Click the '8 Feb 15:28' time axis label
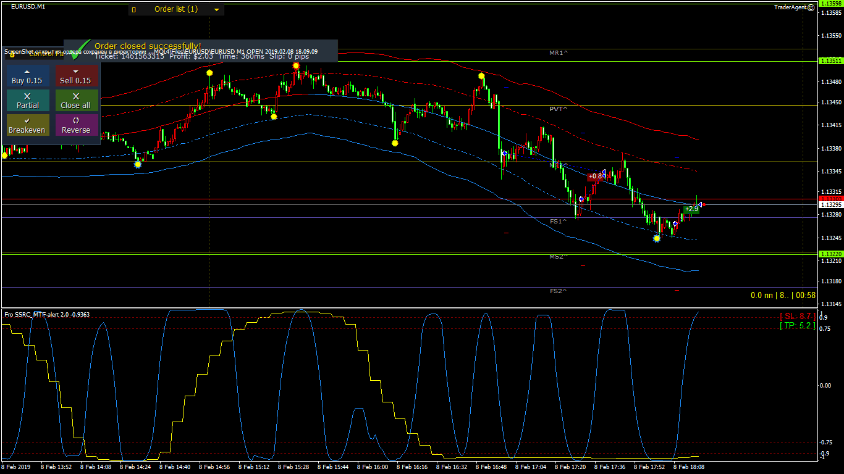This screenshot has width=844, height=474. pyautogui.click(x=293, y=467)
